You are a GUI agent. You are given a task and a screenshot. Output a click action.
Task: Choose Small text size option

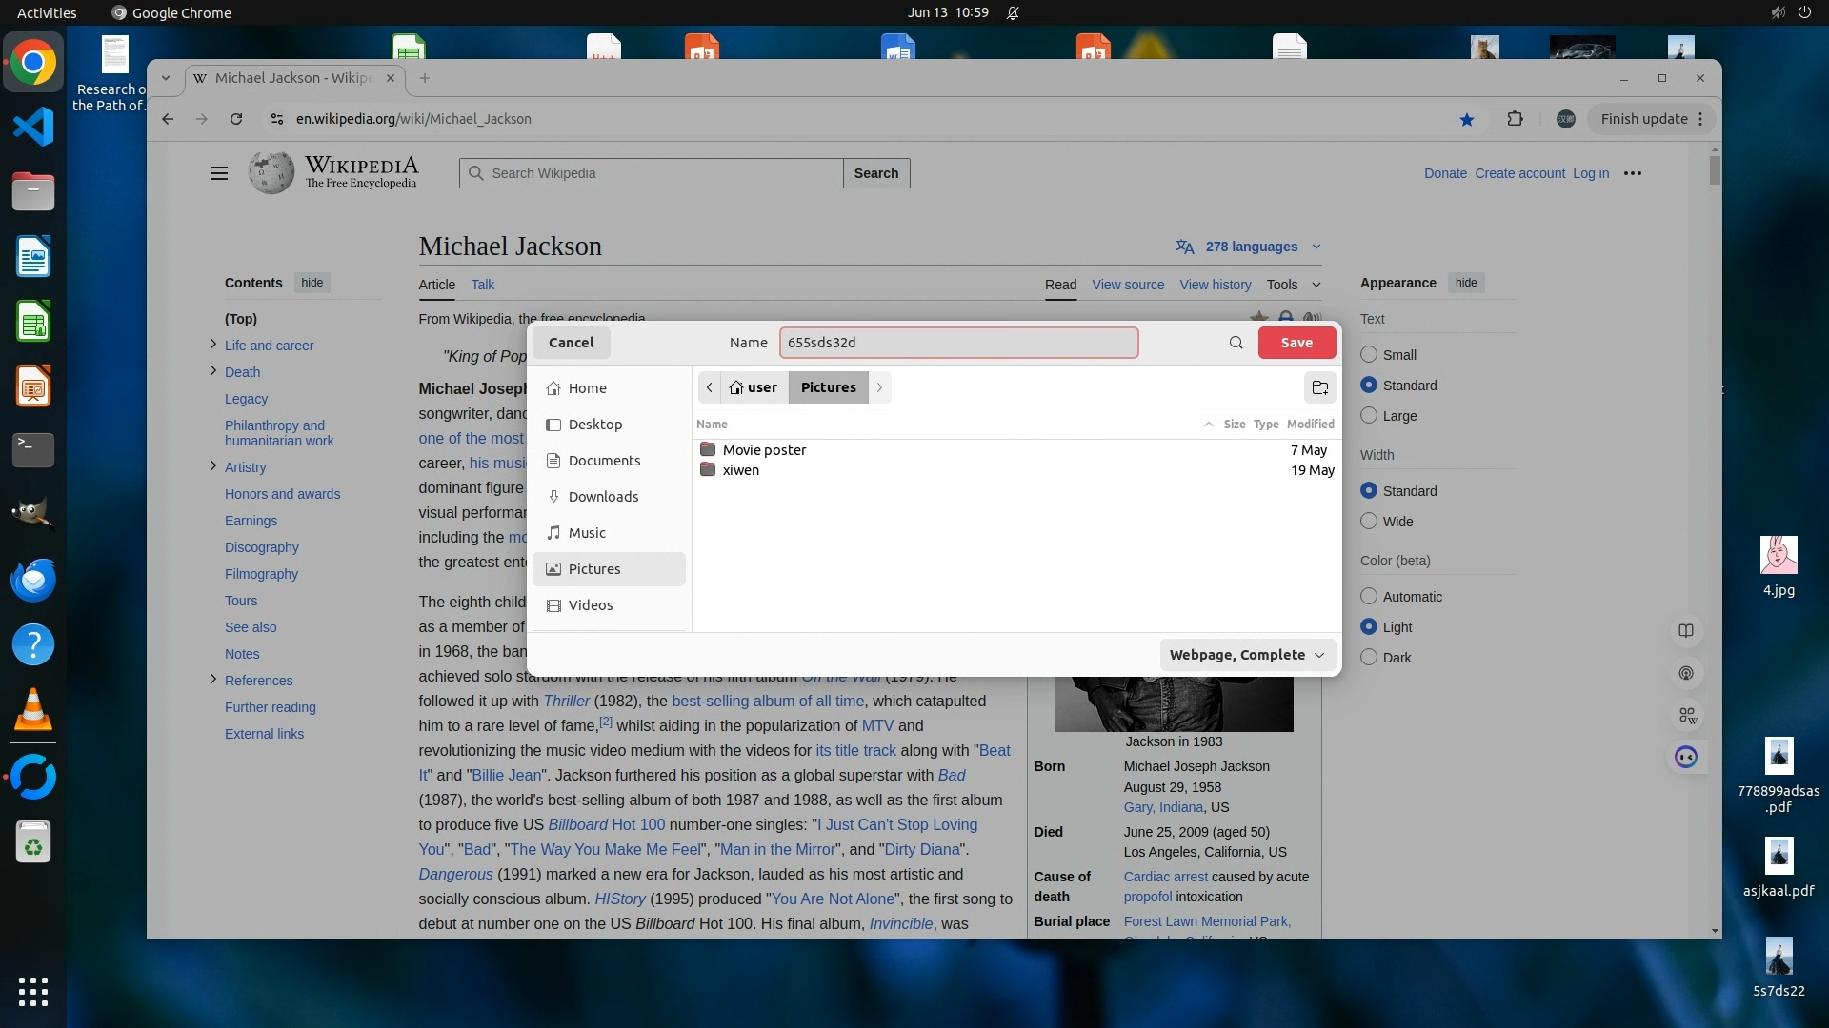point(1369,354)
